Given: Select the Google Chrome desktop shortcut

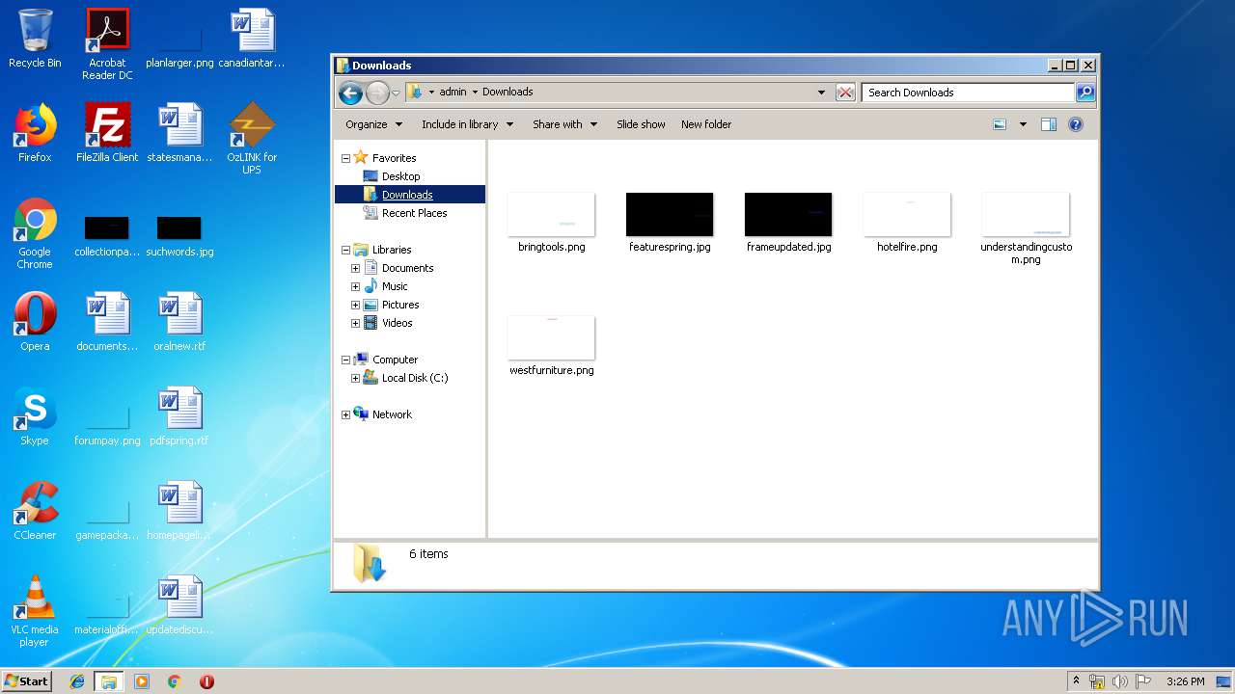Looking at the screenshot, I should tap(35, 233).
